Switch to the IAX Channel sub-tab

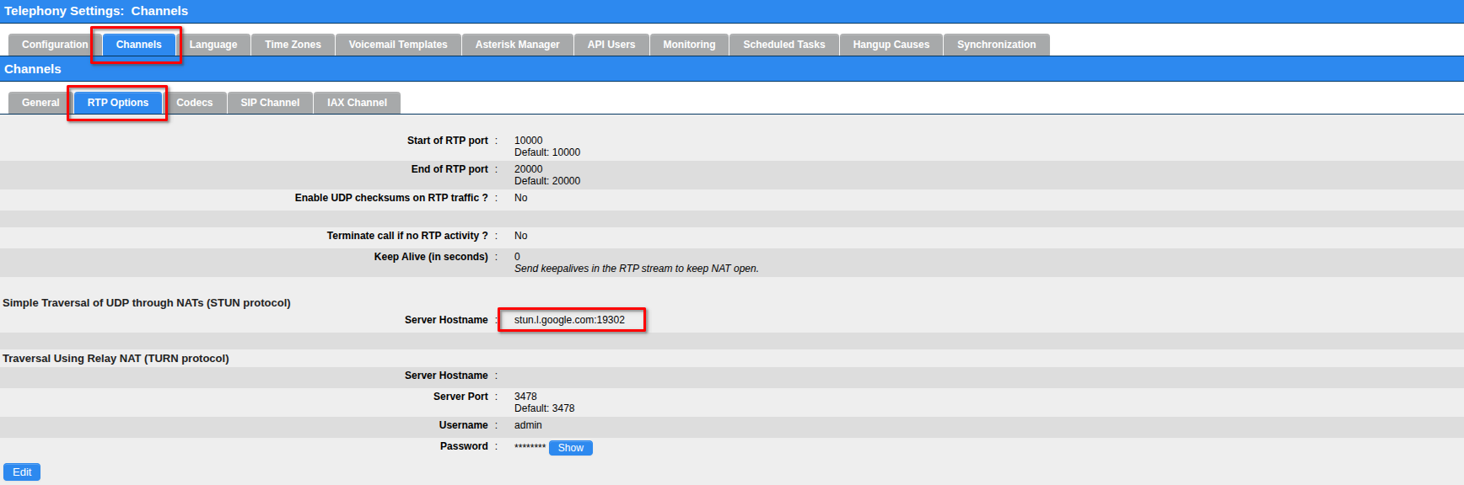pos(357,103)
